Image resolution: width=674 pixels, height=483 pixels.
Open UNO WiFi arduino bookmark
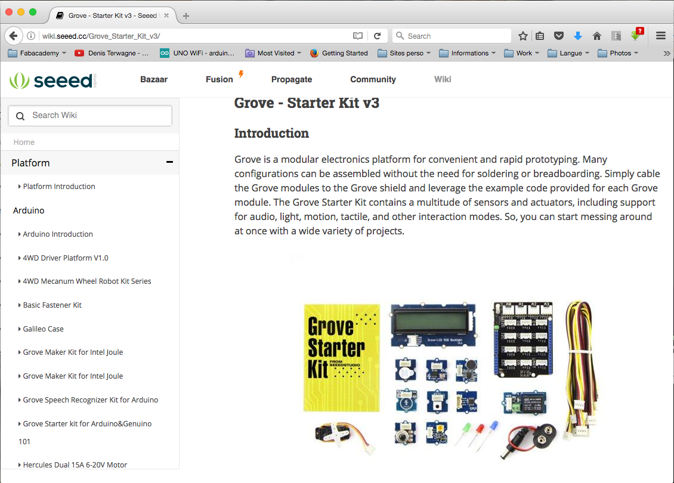click(197, 53)
